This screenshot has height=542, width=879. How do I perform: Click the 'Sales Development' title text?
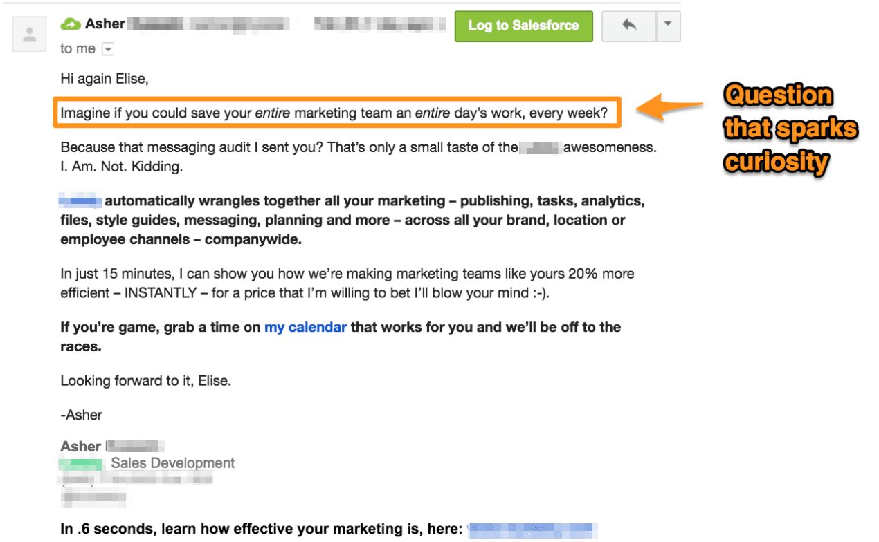pyautogui.click(x=172, y=463)
